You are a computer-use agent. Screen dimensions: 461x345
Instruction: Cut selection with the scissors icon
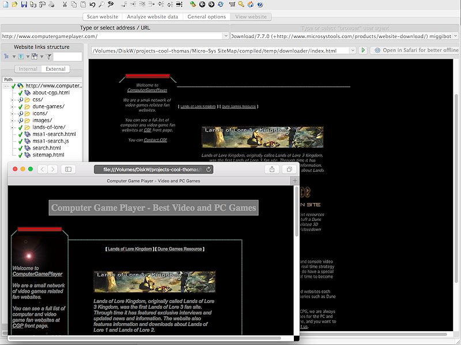click(x=65, y=5)
